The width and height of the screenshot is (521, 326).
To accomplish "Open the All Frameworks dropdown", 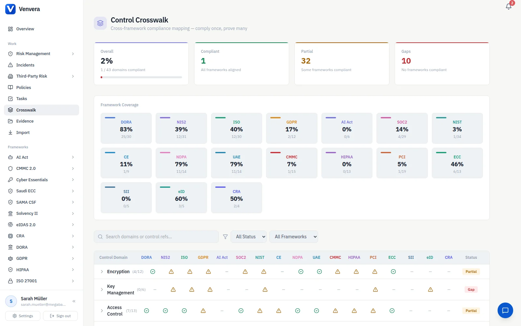I will (294, 237).
